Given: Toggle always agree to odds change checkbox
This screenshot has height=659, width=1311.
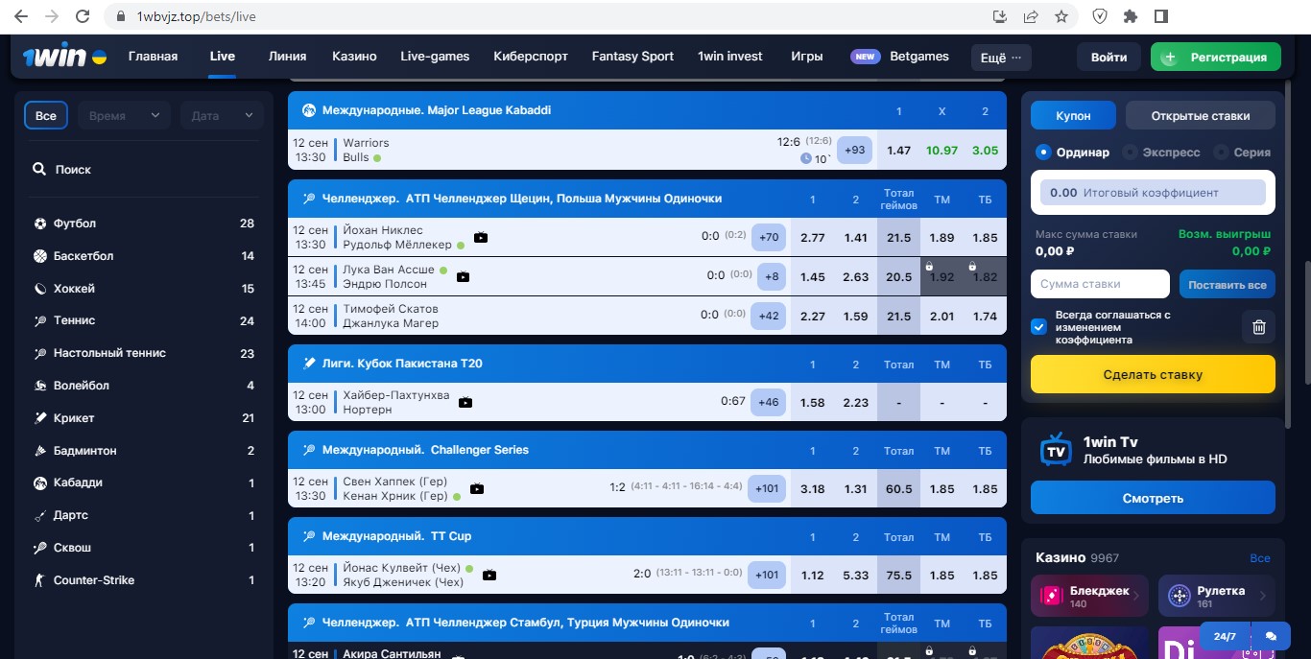Looking at the screenshot, I should click(x=1038, y=327).
